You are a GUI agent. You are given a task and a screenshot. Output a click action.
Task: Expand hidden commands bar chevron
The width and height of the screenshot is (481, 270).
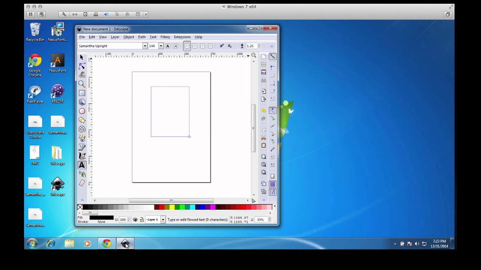263,200
